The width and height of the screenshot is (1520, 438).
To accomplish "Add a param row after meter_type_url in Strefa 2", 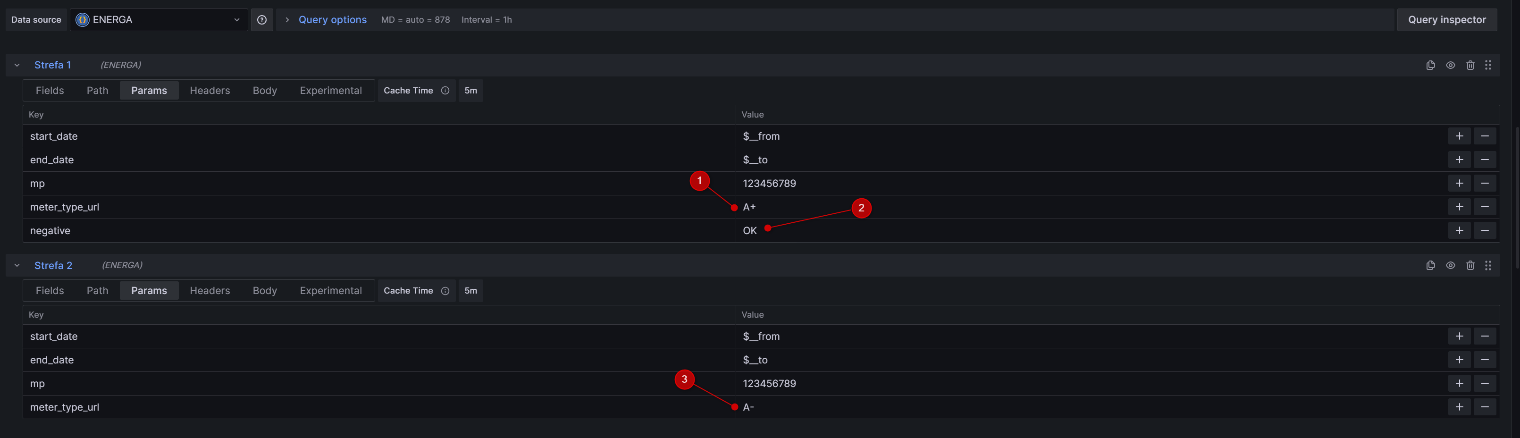I will pos(1459,407).
